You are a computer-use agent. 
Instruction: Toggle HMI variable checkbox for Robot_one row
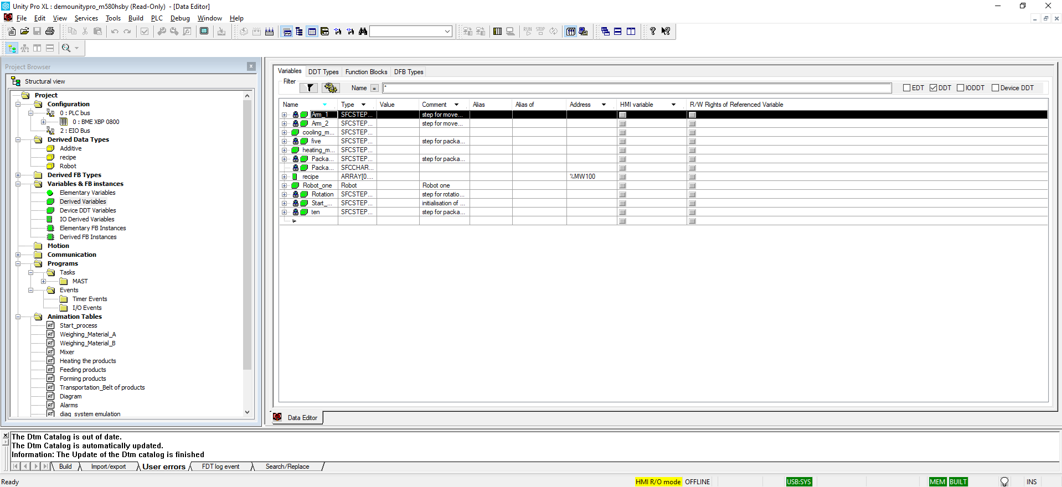[622, 185]
